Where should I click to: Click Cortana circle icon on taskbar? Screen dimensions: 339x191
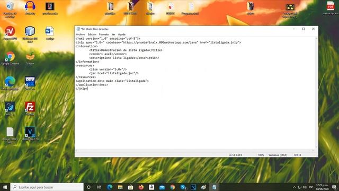tap(88, 187)
